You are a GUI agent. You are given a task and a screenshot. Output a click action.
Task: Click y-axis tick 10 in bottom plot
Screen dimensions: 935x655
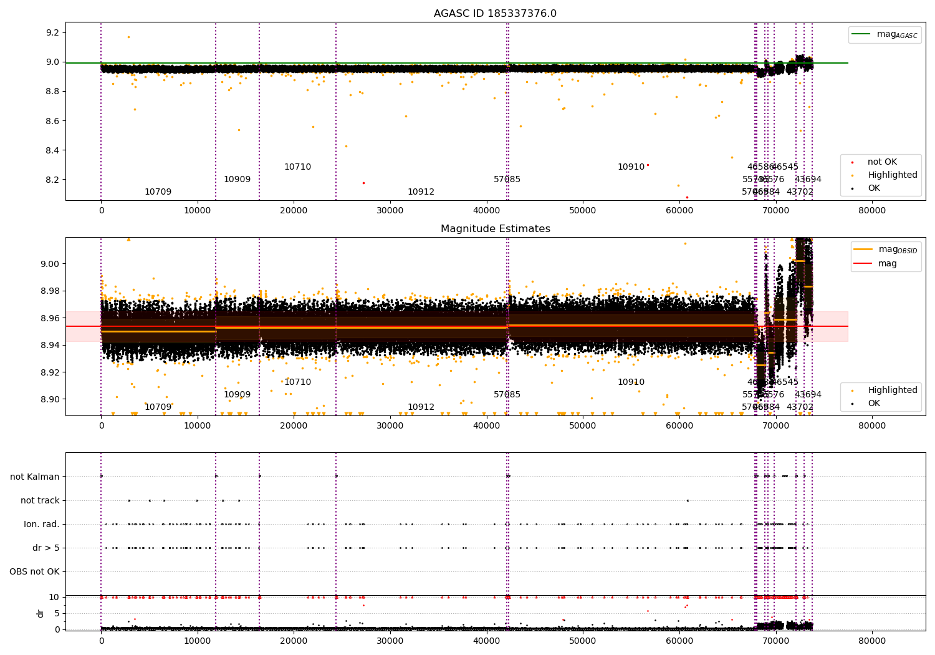click(x=55, y=597)
